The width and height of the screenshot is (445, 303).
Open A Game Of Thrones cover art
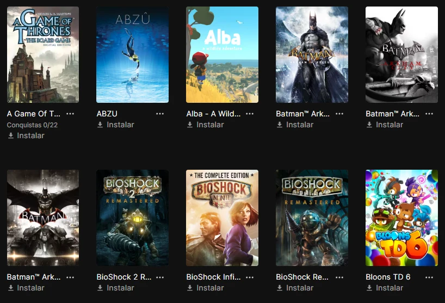pyautogui.click(x=43, y=54)
